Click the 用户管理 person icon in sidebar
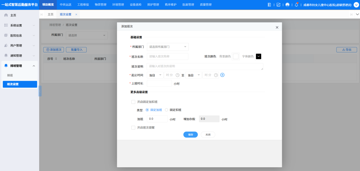The width and height of the screenshot is (360, 171). tap(6, 46)
